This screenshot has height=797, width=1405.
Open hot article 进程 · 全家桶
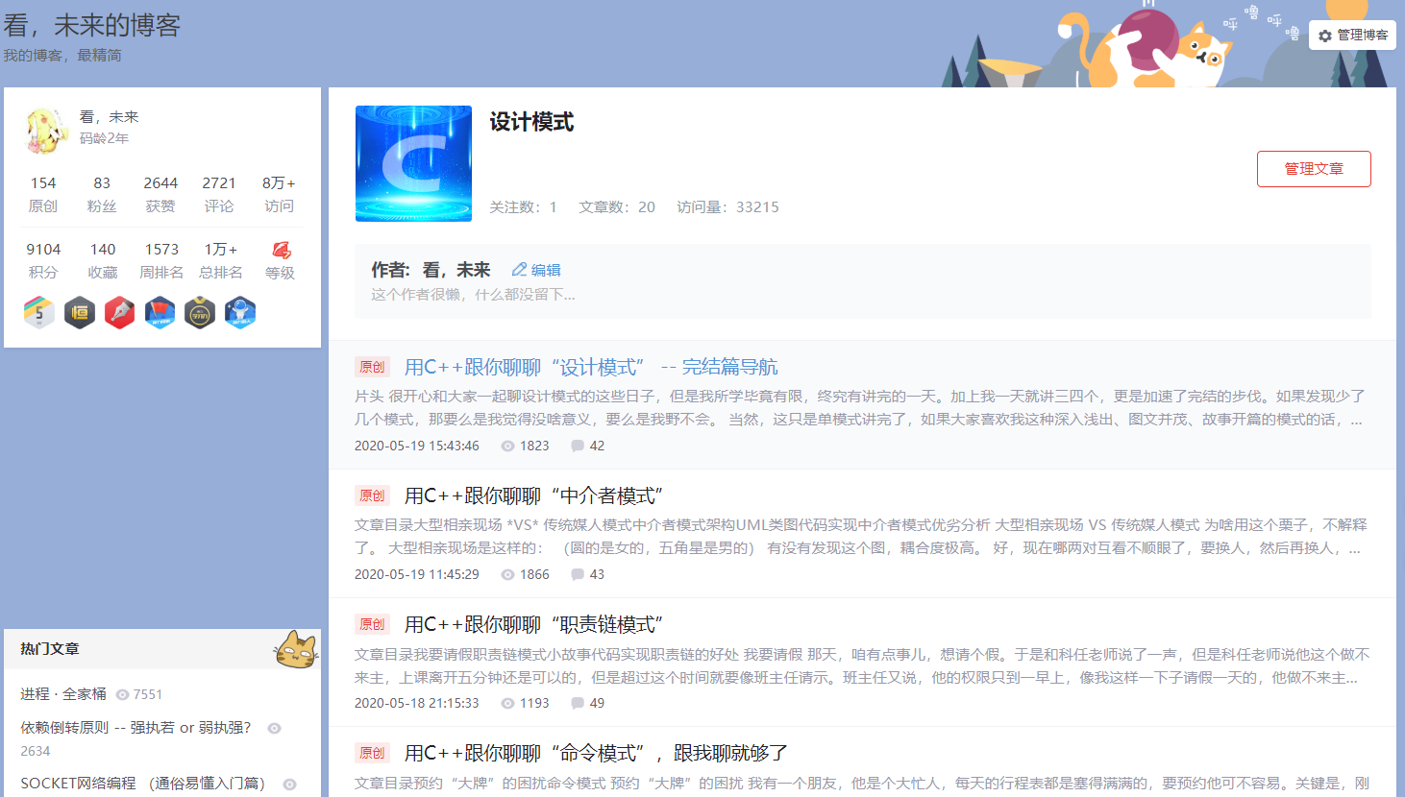(63, 694)
